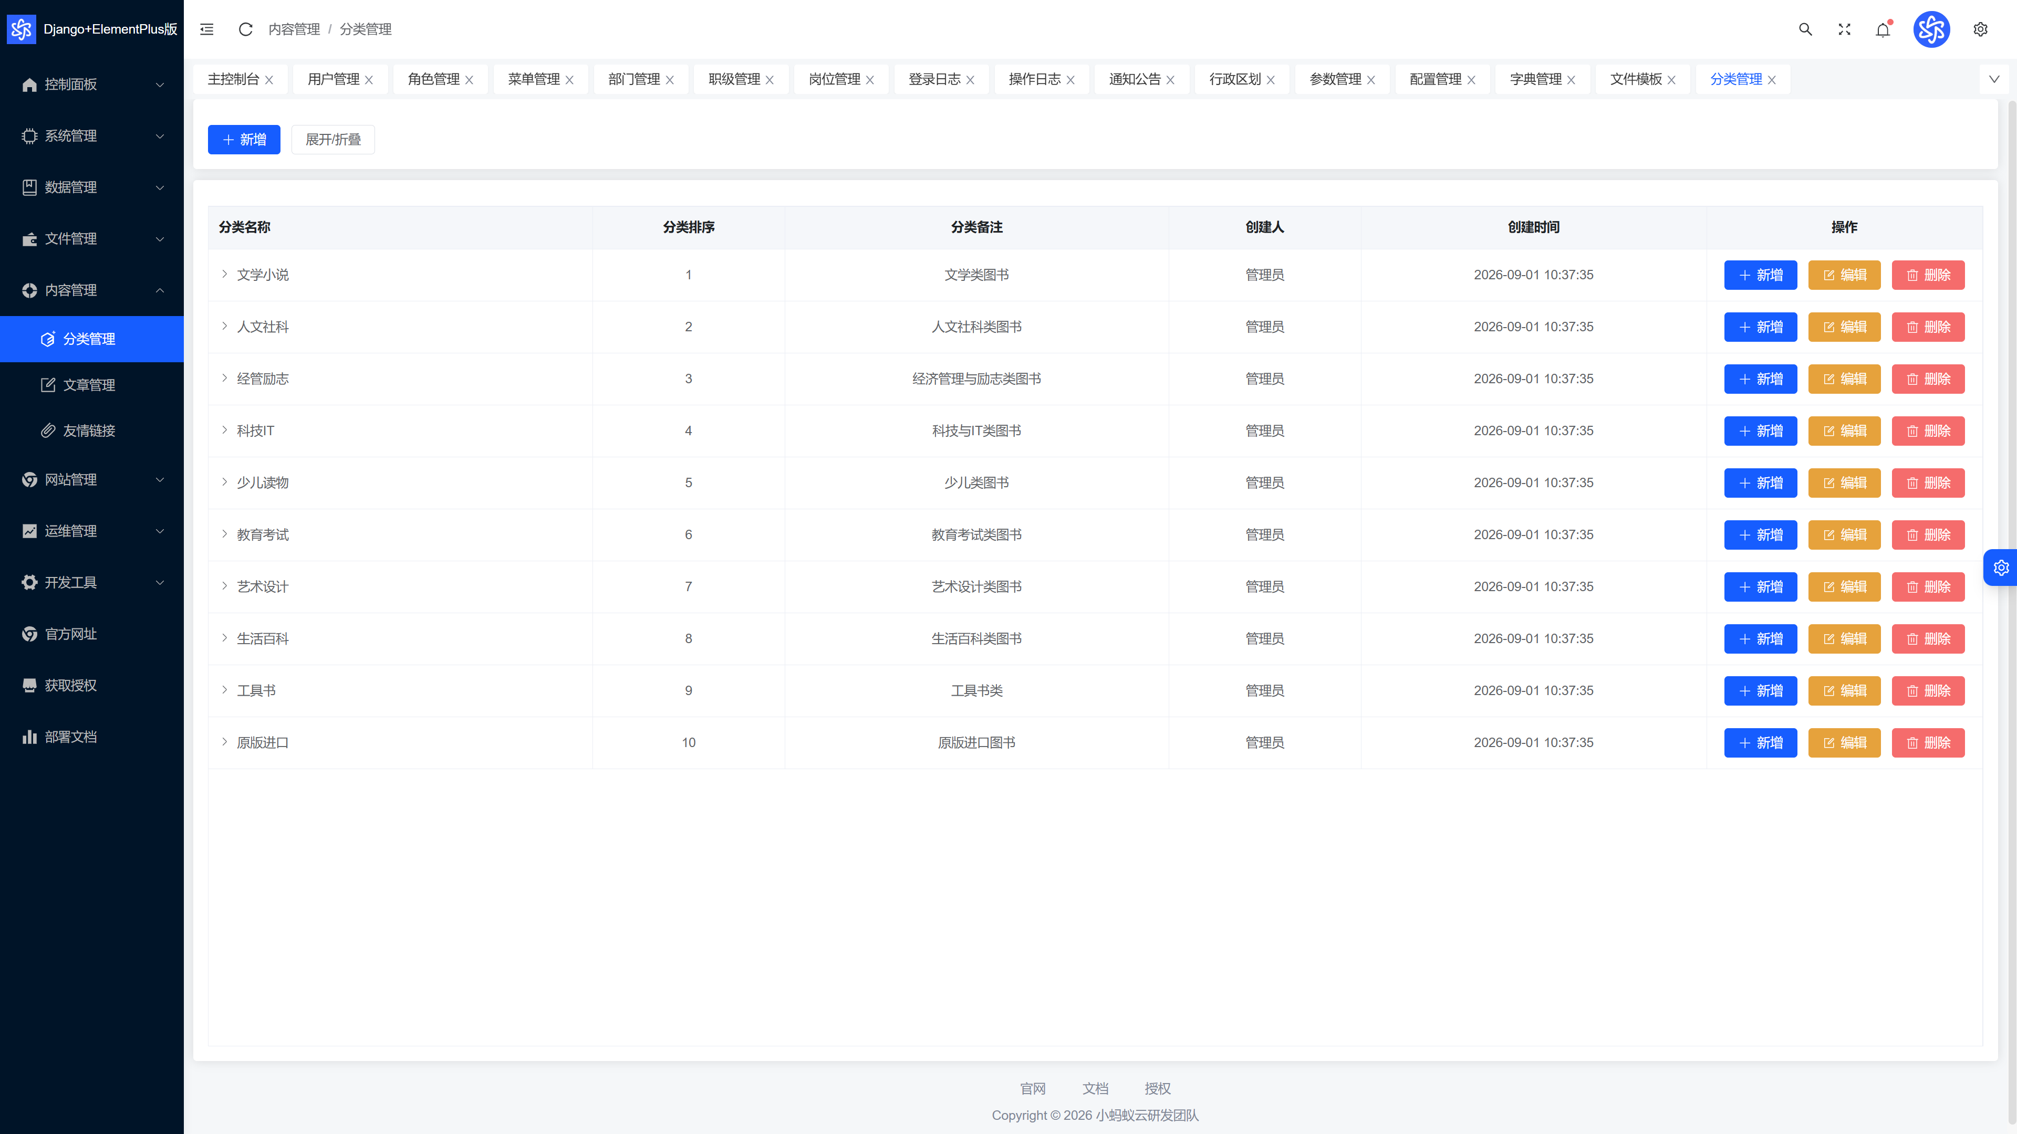Click the 文档 footer link

[1095, 1089]
